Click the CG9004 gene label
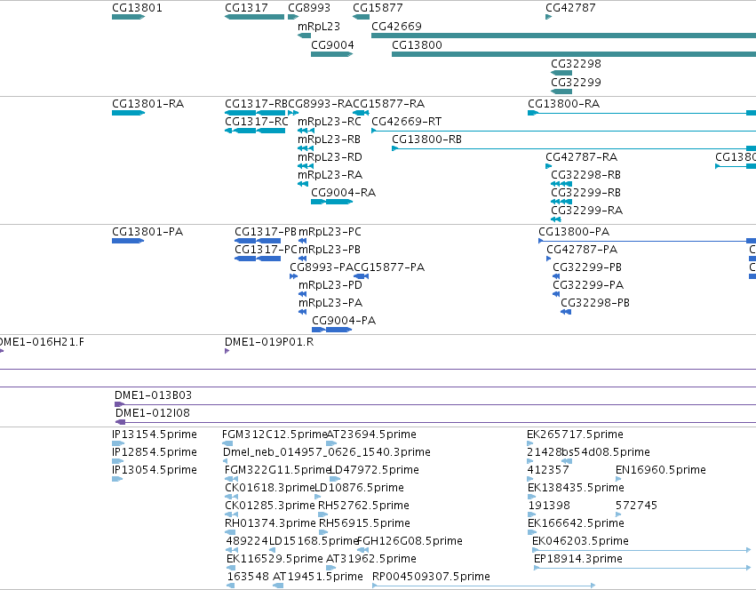The image size is (756, 590). tap(332, 44)
